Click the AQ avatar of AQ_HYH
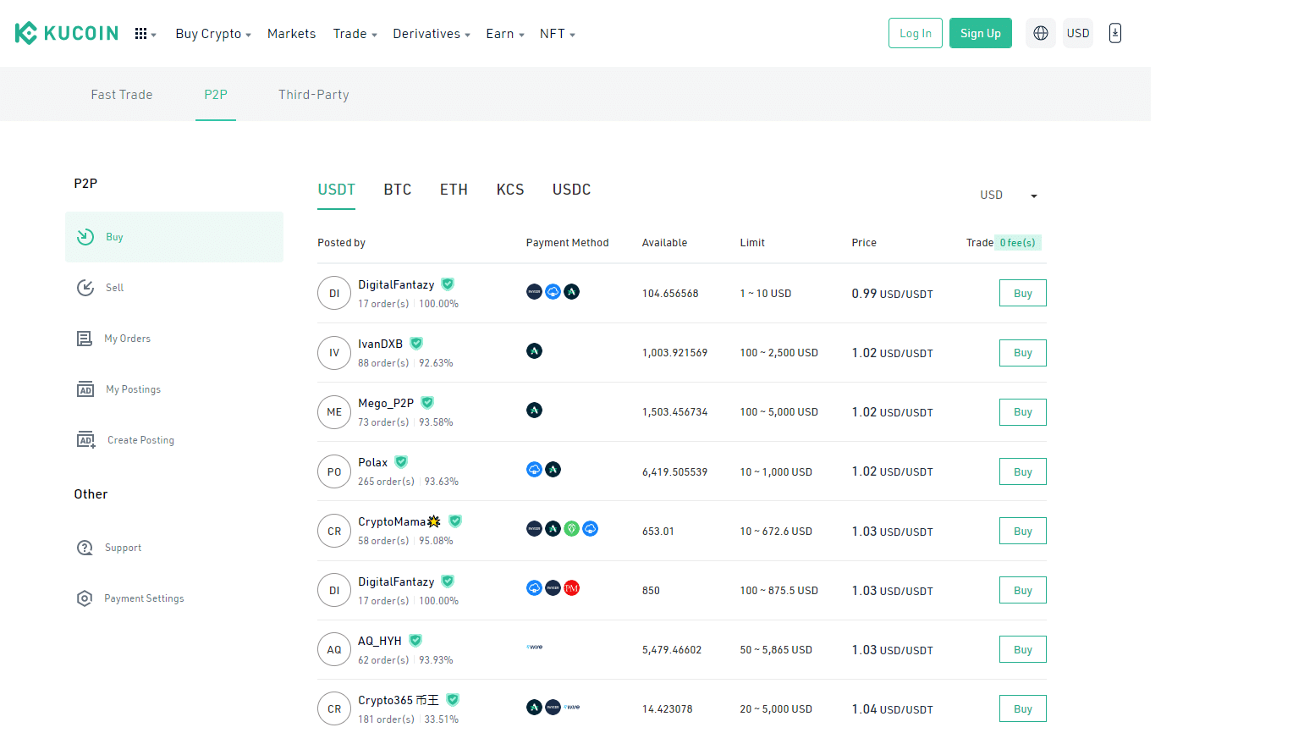1315x733 pixels. 334,649
